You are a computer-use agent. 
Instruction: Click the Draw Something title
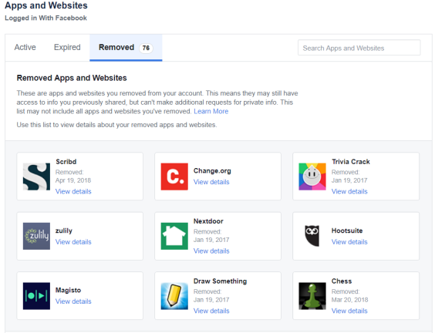pyautogui.click(x=221, y=281)
